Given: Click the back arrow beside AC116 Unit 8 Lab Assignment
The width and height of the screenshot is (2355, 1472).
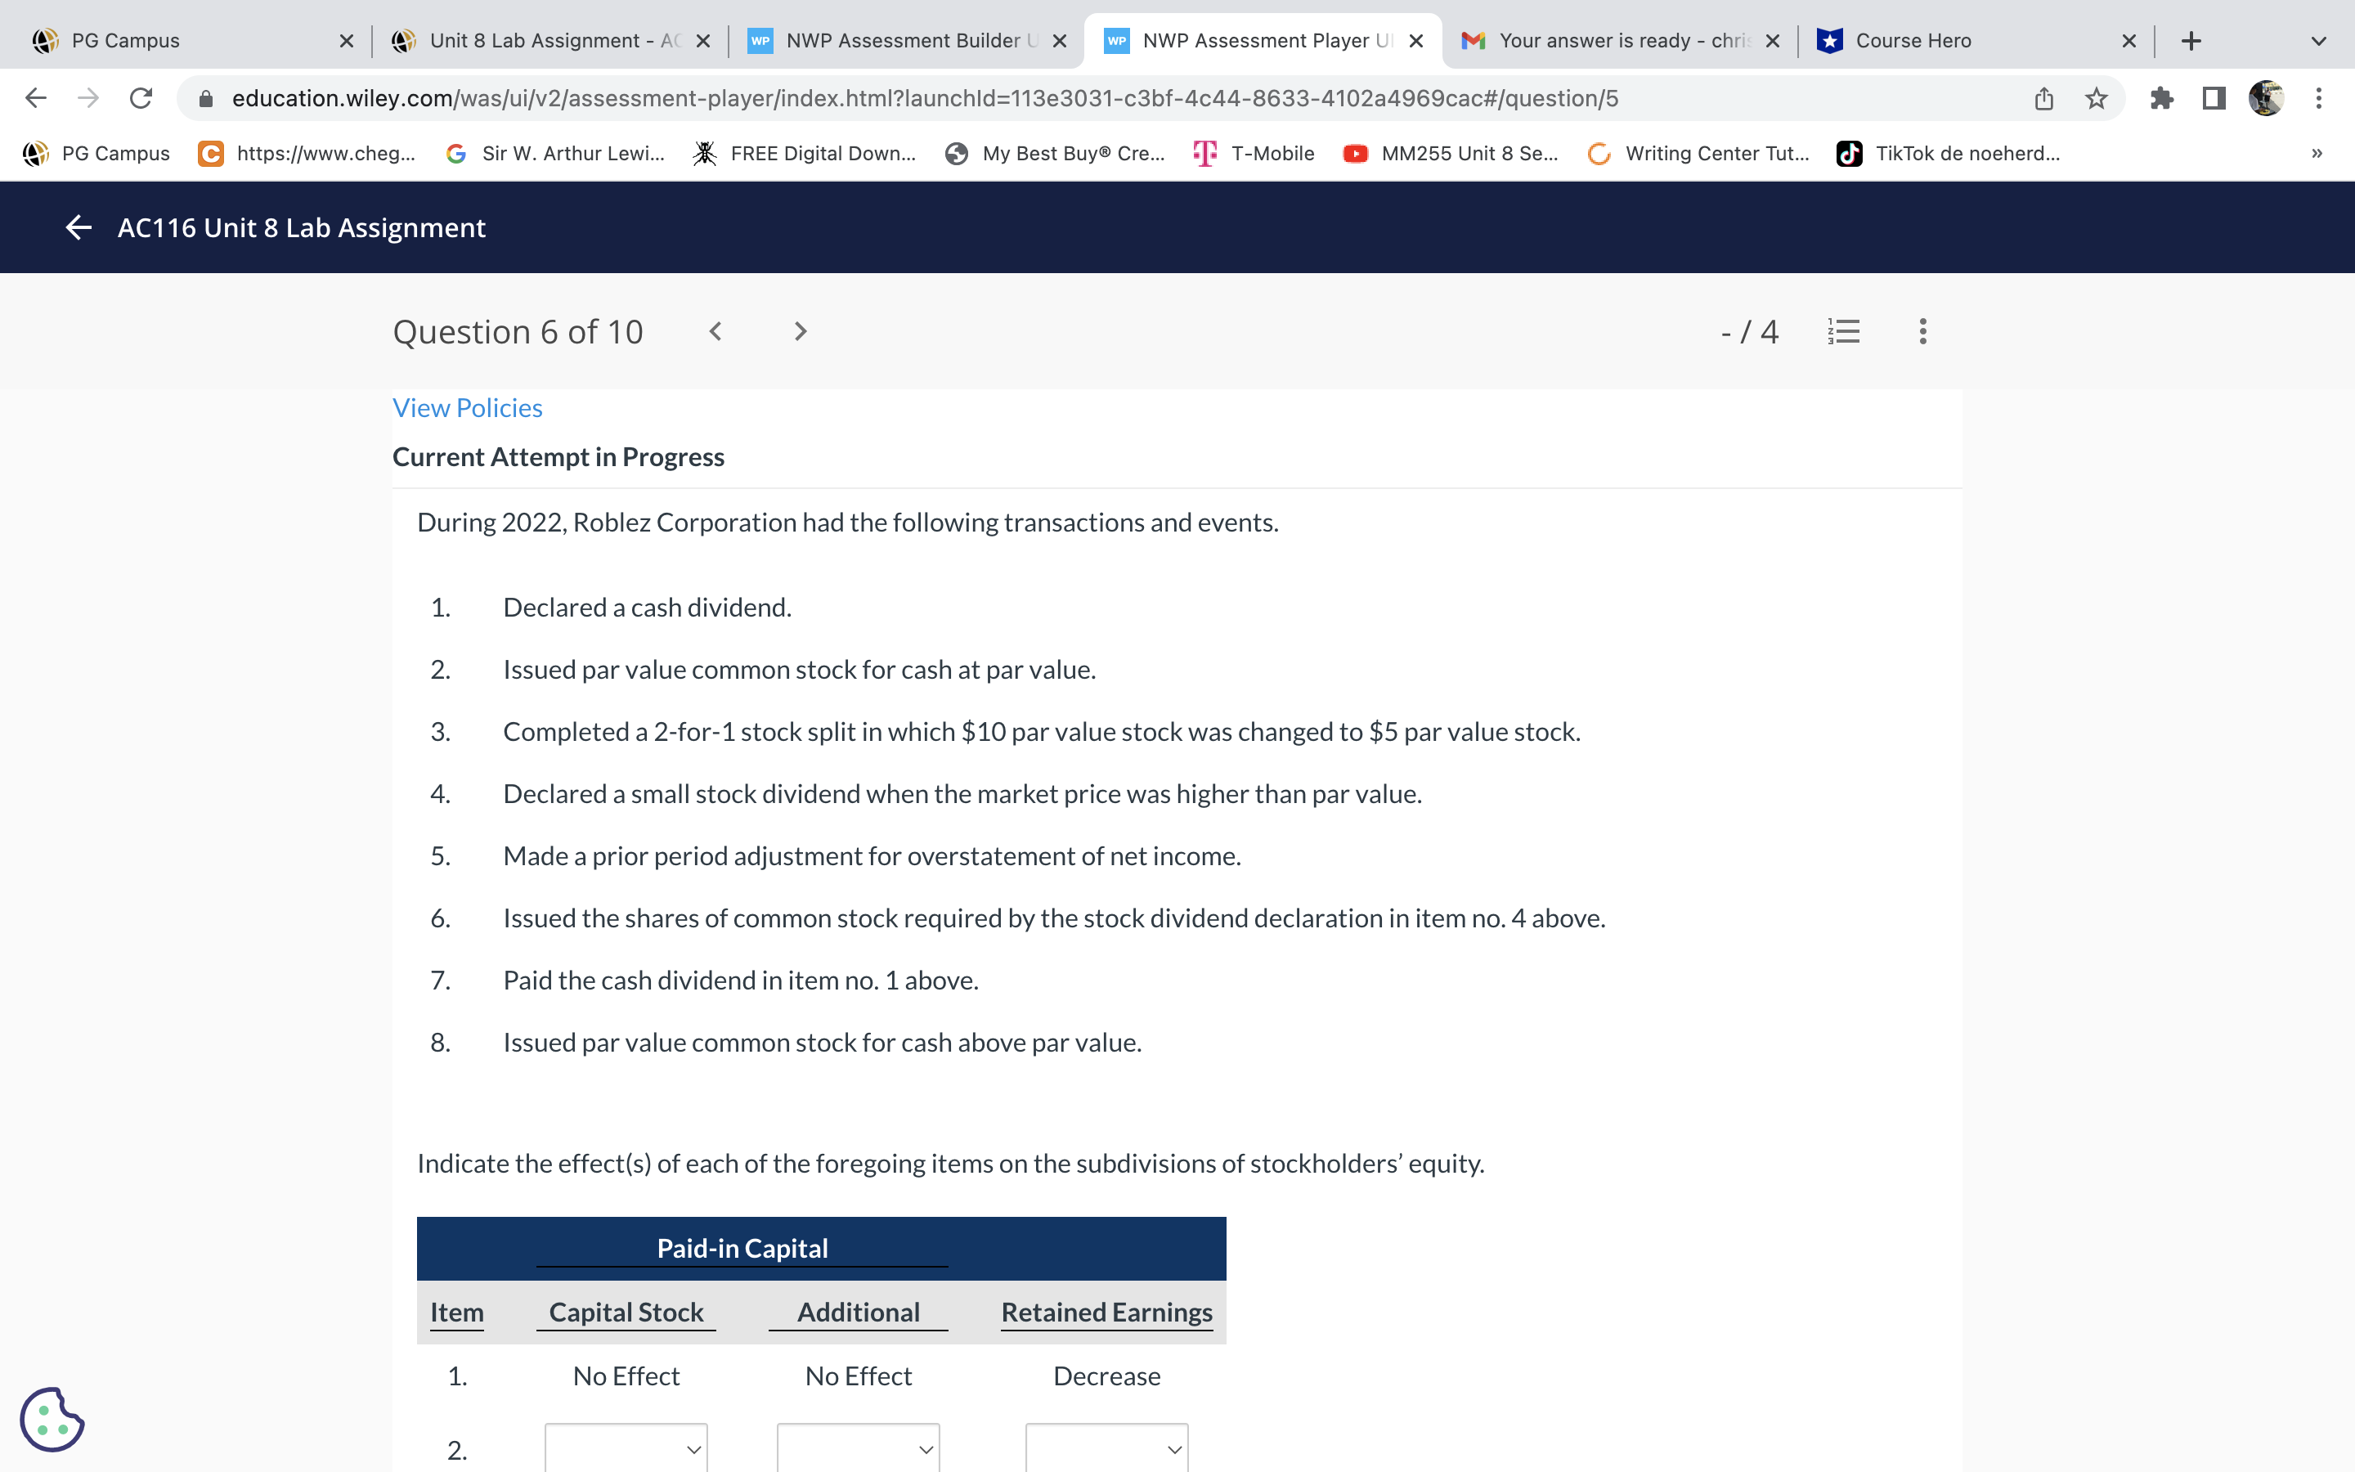Looking at the screenshot, I should pos(78,228).
